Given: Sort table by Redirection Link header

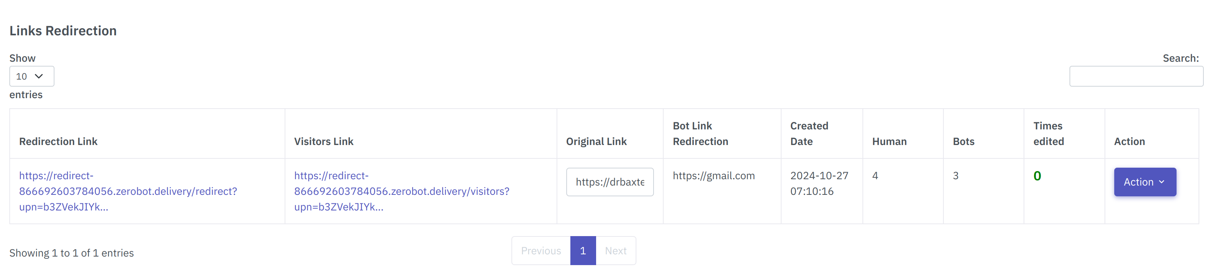Looking at the screenshot, I should pos(58,141).
